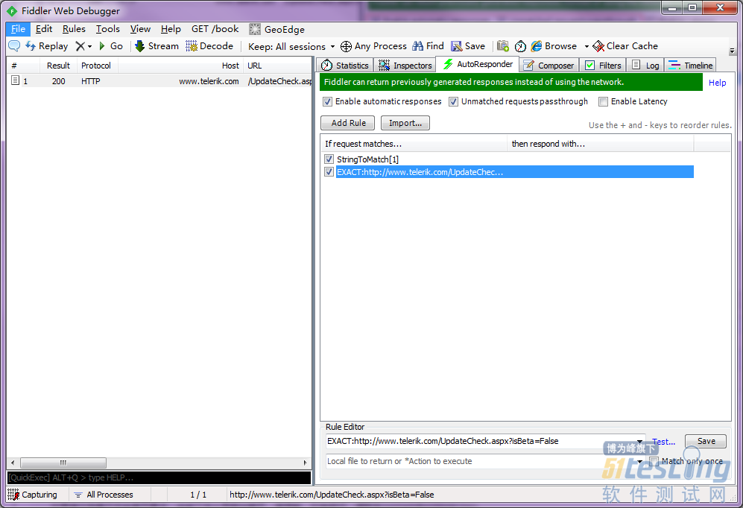Image resolution: width=743 pixels, height=508 pixels.
Task: Expand the Remove sessions dropdown arrow
Action: (89, 46)
